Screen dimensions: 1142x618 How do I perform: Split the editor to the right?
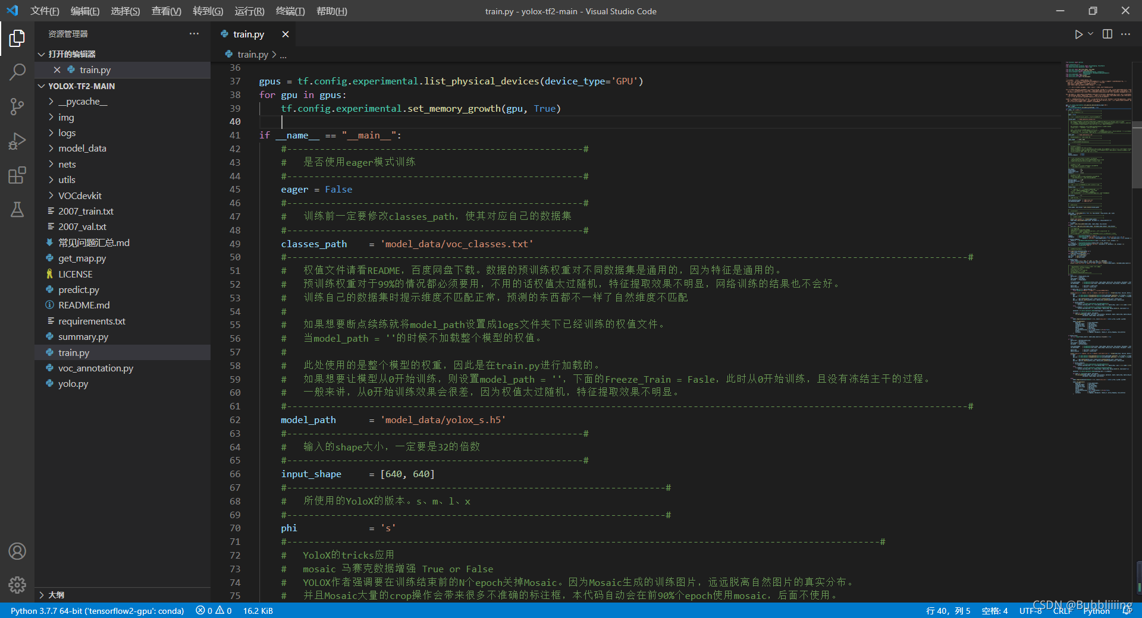[1108, 34]
